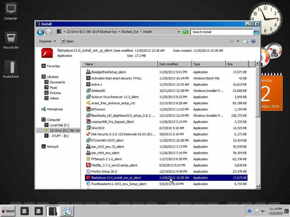The image size is (290, 217).
Task: Select Firefox Setup 26.0 icon
Action: pyautogui.click(x=88, y=172)
